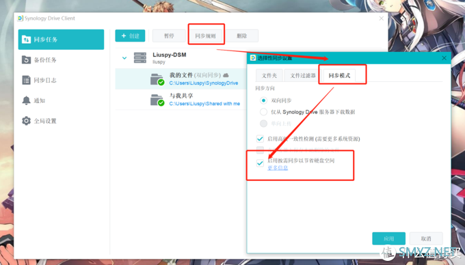
Task: Open the C:\Users\Liuspy\Shared with me path link
Action: point(204,104)
